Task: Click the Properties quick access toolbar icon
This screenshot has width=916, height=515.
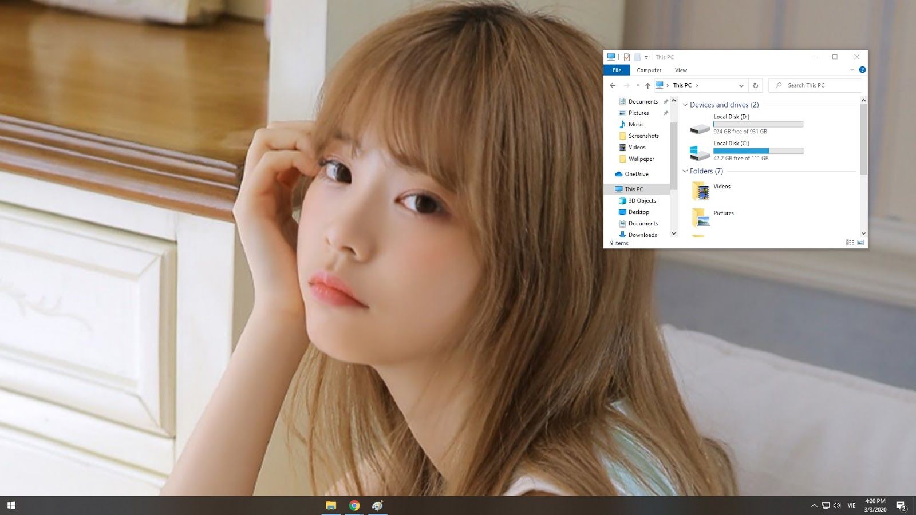Action: tap(627, 57)
